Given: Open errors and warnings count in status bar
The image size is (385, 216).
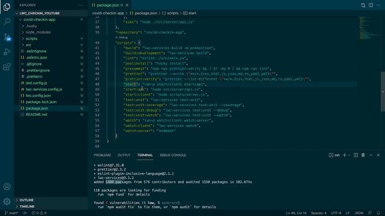Looking at the screenshot, I should coord(39,213).
